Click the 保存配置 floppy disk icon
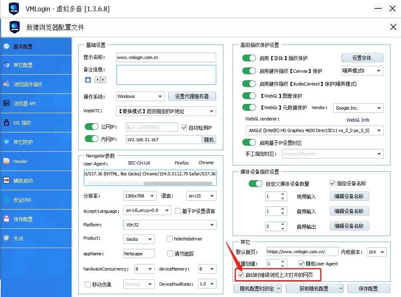 tap(6, 219)
